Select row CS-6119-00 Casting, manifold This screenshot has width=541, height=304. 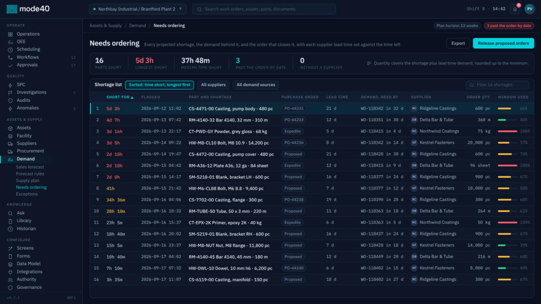coord(312,280)
